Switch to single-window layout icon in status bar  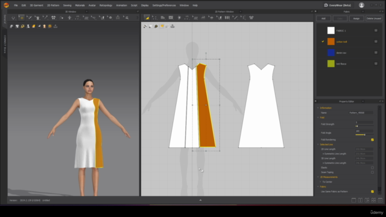point(354,200)
